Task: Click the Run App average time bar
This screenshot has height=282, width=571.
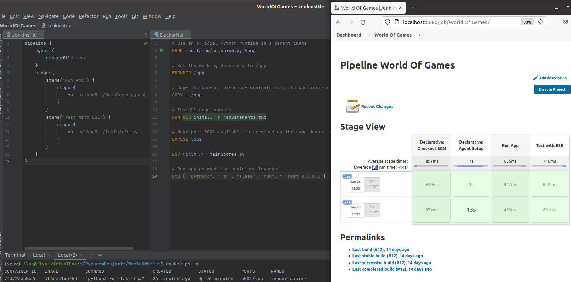Action: (510, 166)
